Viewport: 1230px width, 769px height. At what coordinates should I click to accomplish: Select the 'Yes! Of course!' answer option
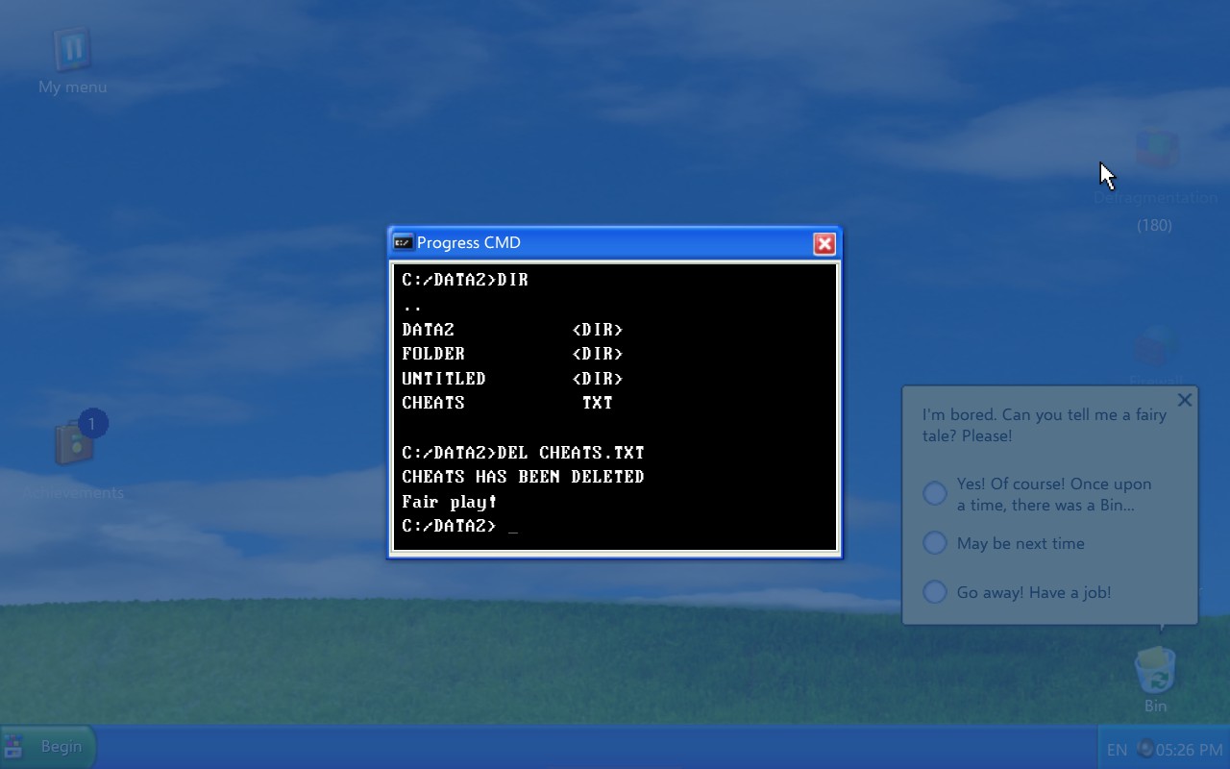[x=935, y=494]
